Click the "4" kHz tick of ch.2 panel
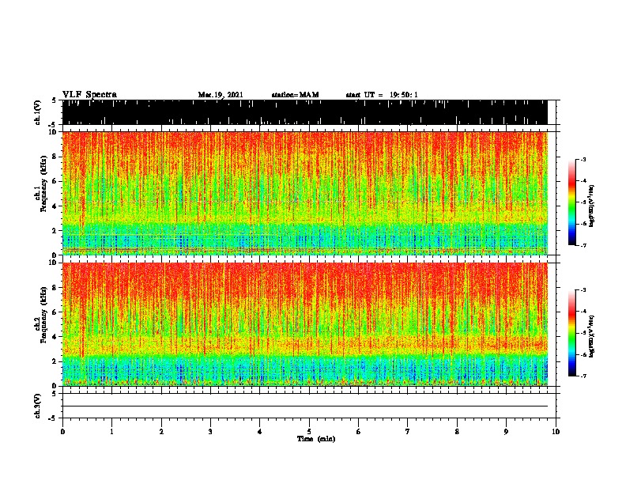 55,337
